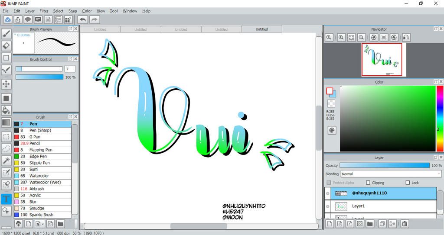This screenshot has height=235, width=444.
Task: Open the Filter menu
Action: (44, 11)
